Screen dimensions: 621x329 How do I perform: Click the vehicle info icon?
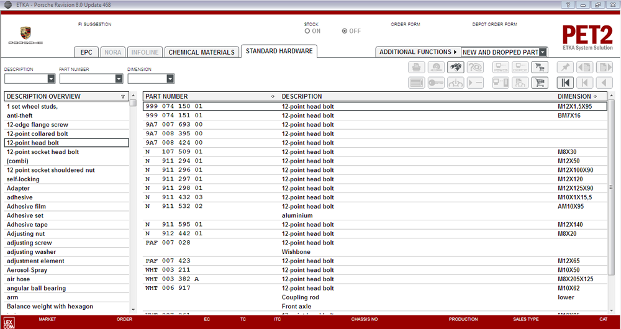coord(455,83)
